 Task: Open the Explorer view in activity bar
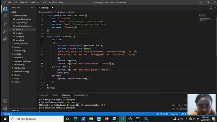click(5, 9)
